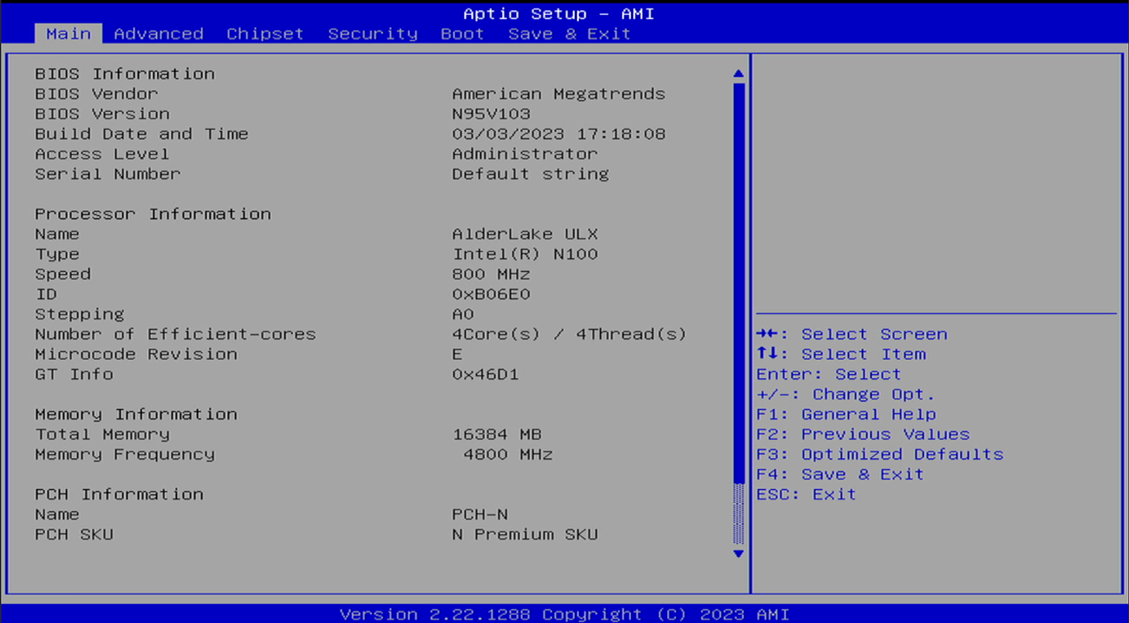Viewport: 1129px width, 623px height.
Task: Click the 4Core(s) / 4Thread(s) value
Action: (569, 334)
